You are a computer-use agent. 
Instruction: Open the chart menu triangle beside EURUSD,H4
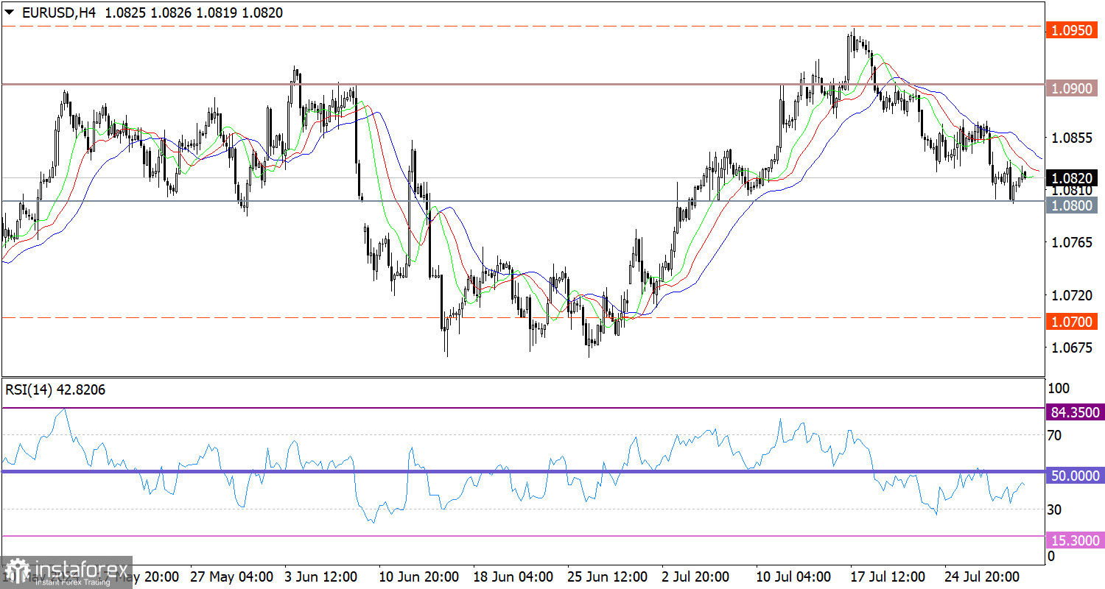click(8, 13)
